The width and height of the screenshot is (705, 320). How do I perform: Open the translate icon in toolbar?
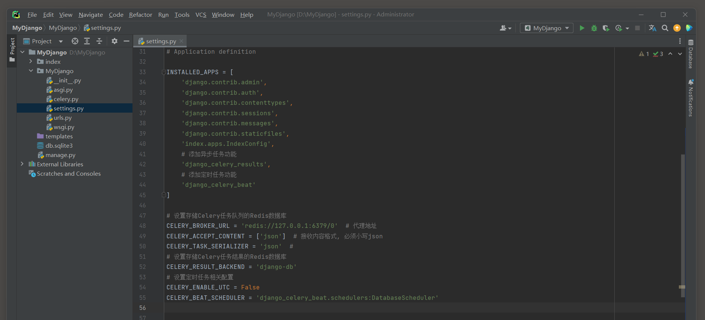pos(652,28)
